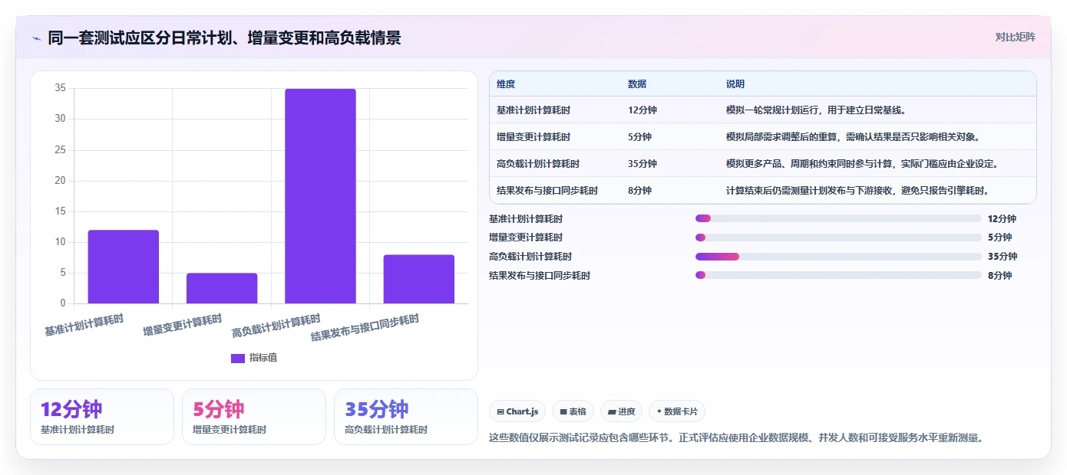Click the 12分钟 cell in the table
This screenshot has width=1067, height=475.
pyautogui.click(x=643, y=110)
